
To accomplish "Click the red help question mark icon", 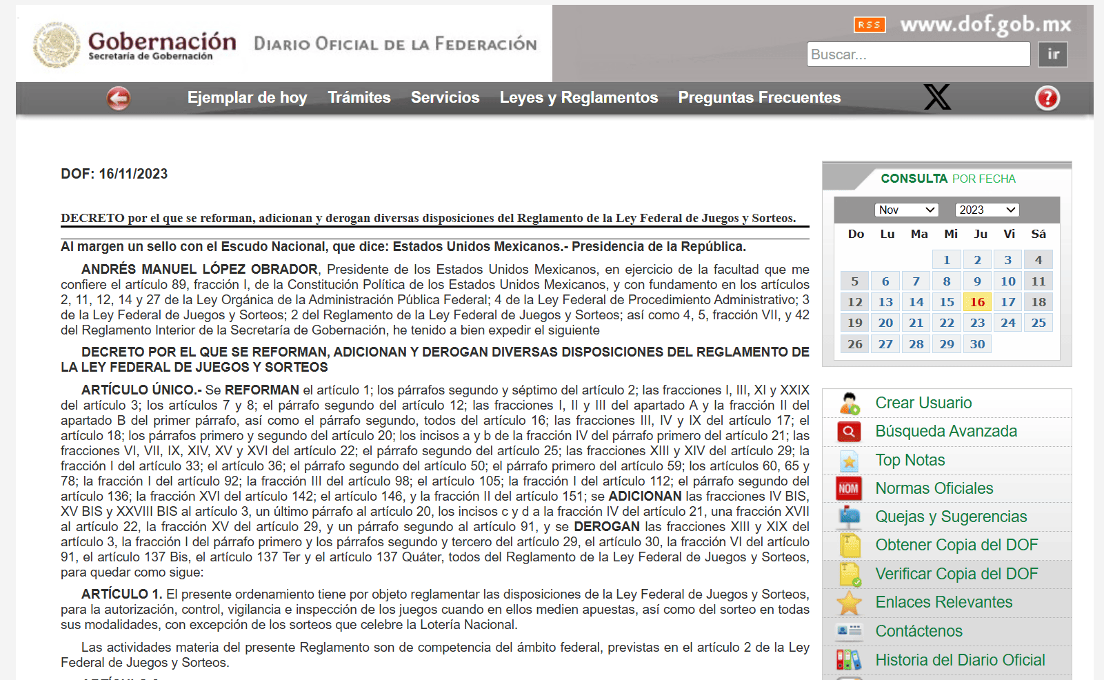I will 1047,98.
